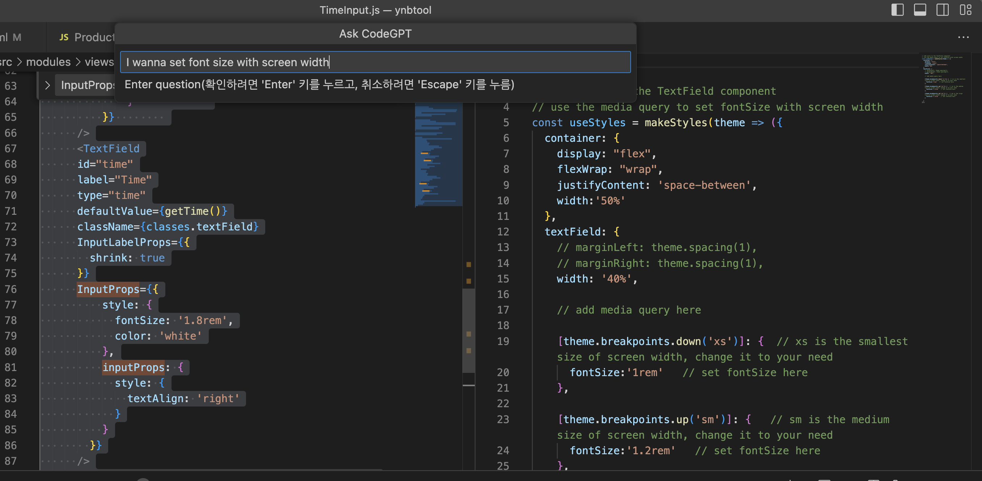This screenshot has height=481, width=982.
Task: Click the orange overview ruler mark near line 74
Action: coord(469,264)
